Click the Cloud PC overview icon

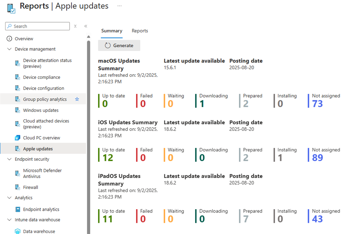17,138
